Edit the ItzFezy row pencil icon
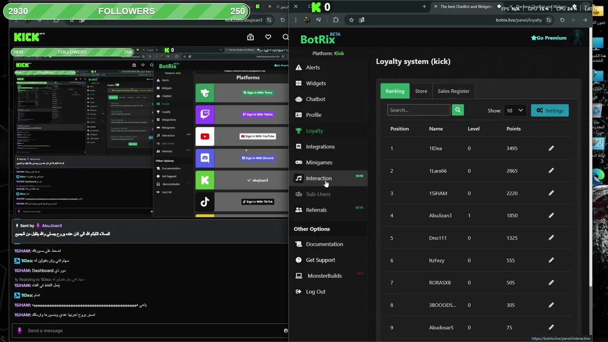 click(x=551, y=260)
